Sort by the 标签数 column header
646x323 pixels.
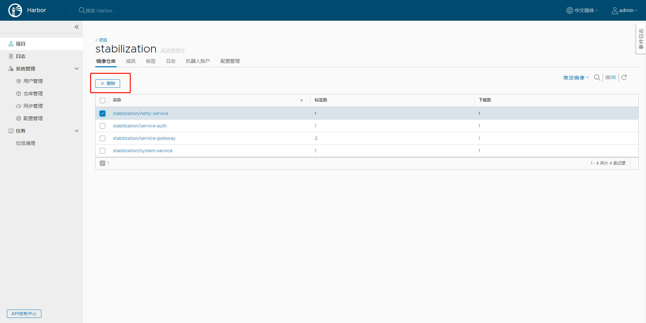coord(321,100)
